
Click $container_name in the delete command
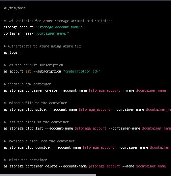pyautogui.click(x=151, y=166)
